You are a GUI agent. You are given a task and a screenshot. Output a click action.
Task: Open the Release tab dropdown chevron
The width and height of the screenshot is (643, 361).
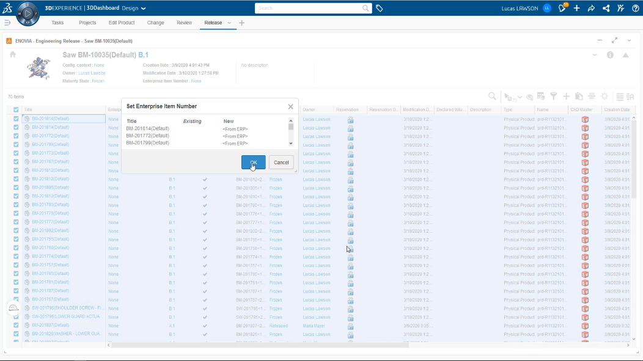(229, 23)
